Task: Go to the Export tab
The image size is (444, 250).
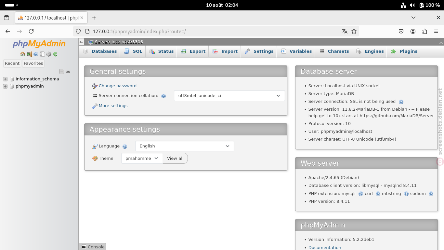Action: 193,51
